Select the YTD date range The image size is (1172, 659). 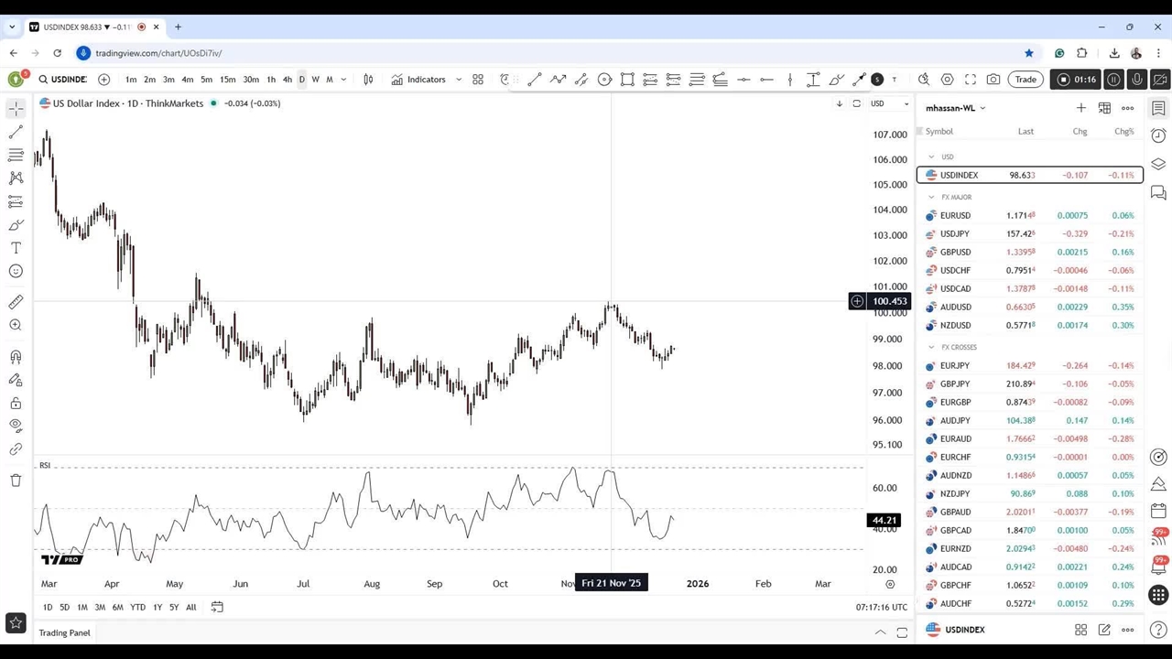pos(137,607)
